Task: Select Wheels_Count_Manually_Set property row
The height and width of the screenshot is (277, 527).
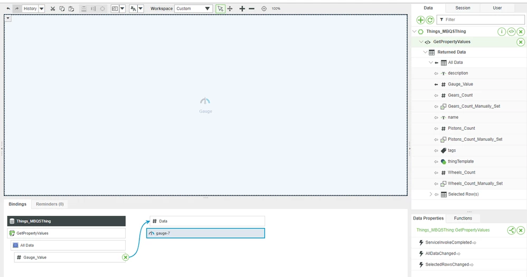Action: pyautogui.click(x=469, y=184)
